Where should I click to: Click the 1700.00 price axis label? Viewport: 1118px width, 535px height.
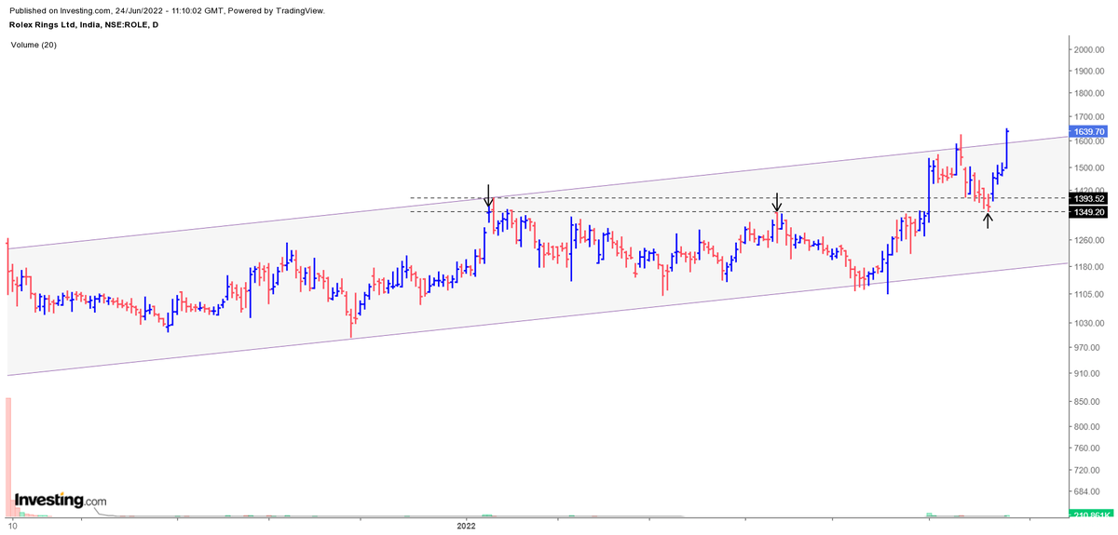[x=1088, y=118]
